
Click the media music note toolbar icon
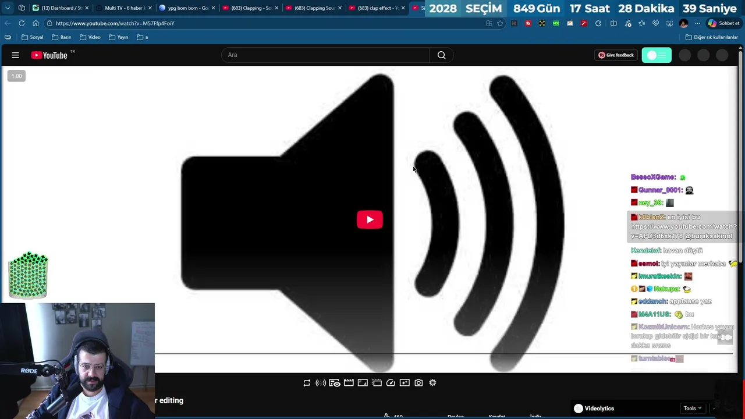tap(628, 23)
